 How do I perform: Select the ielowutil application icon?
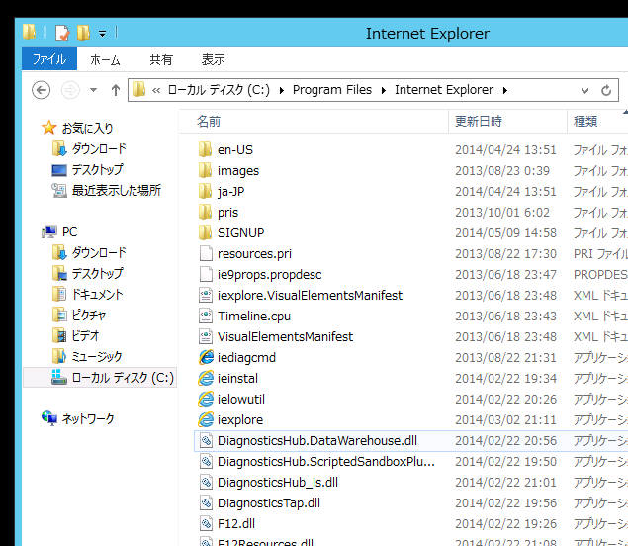pyautogui.click(x=206, y=399)
